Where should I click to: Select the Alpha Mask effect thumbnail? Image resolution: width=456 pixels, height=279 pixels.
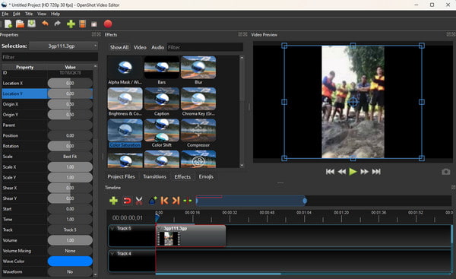(125, 68)
